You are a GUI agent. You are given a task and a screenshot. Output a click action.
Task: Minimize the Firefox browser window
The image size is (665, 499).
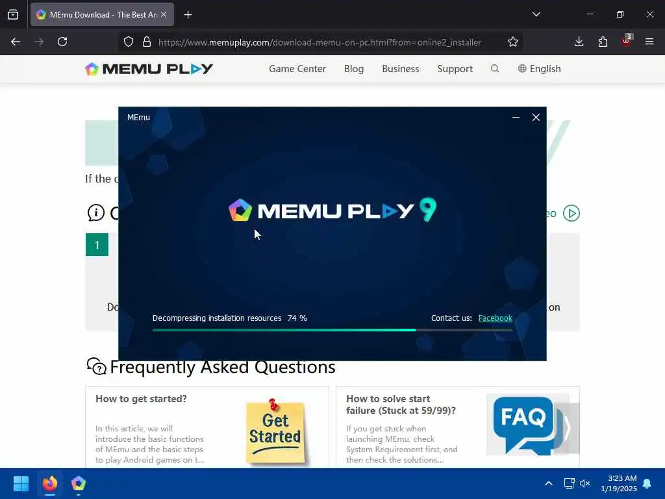(x=590, y=14)
